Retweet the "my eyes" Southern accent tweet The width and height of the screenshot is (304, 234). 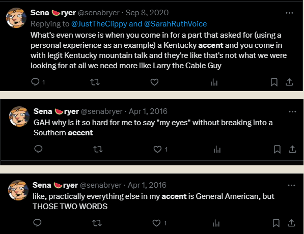pos(98,150)
